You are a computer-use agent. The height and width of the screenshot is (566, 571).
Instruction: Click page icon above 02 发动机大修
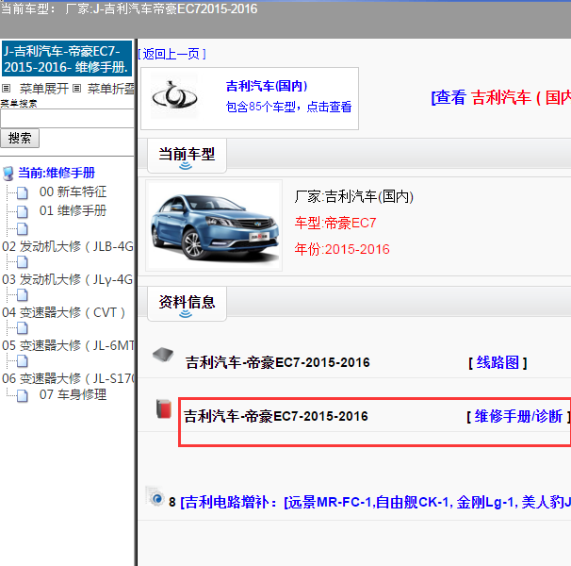(23, 229)
